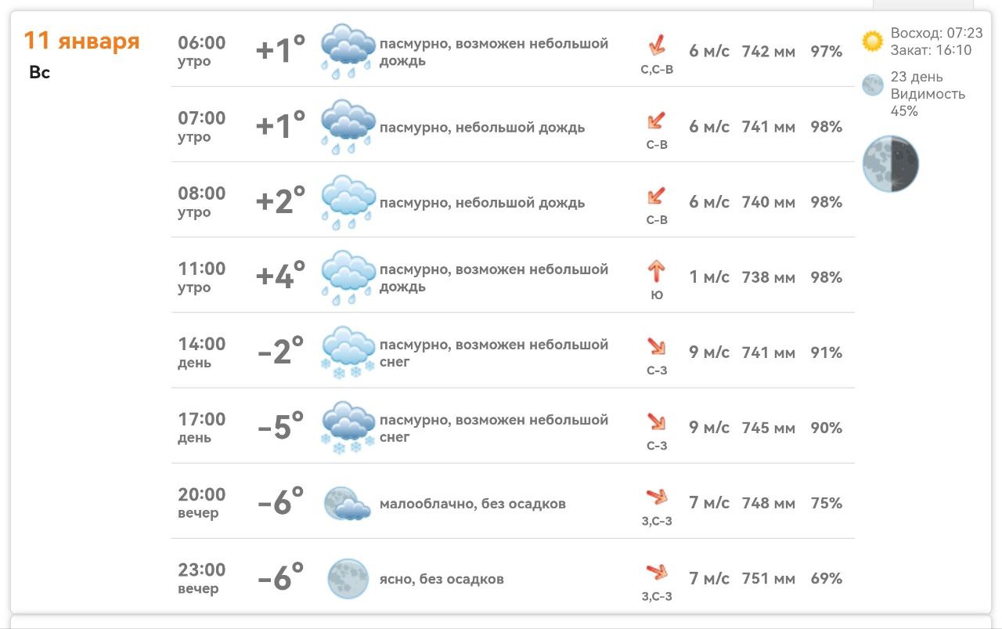Click the south wind arrow at 11:00

coord(656,271)
